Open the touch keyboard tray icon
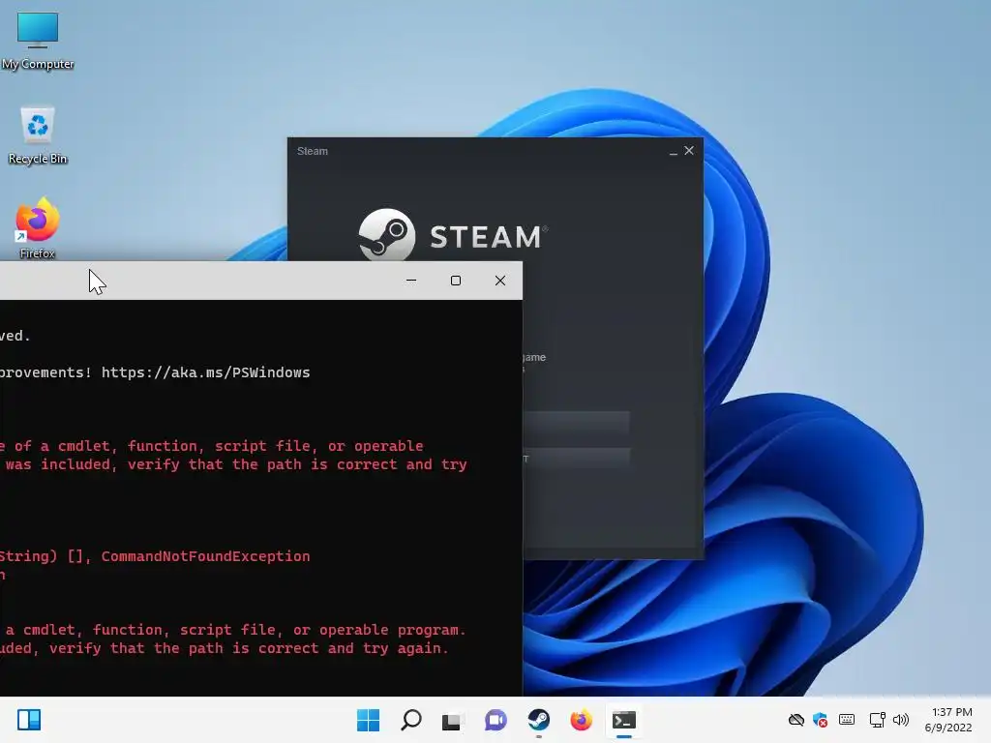Image resolution: width=991 pixels, height=743 pixels. point(847,720)
